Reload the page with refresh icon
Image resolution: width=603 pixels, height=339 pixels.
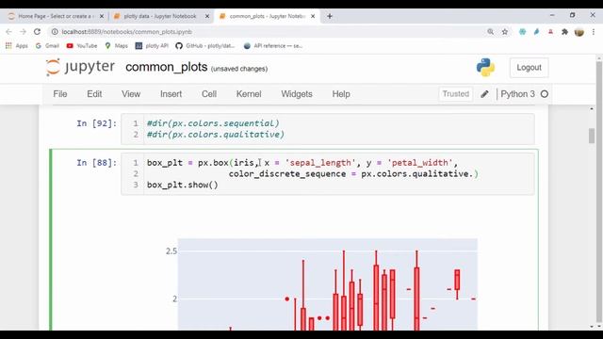[37, 32]
